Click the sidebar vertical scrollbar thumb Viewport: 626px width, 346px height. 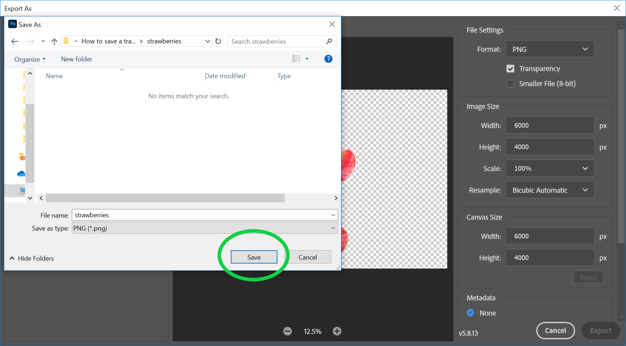tap(30, 143)
